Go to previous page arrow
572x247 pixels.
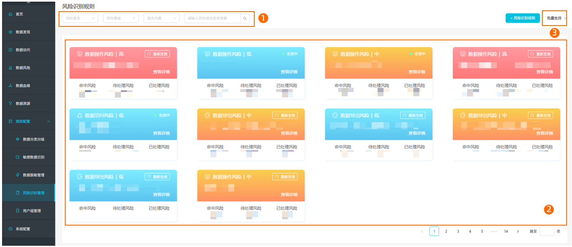click(422, 231)
